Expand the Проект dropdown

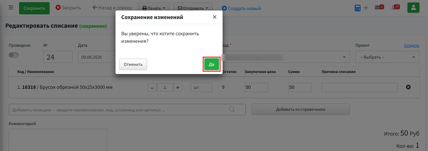[387, 57]
